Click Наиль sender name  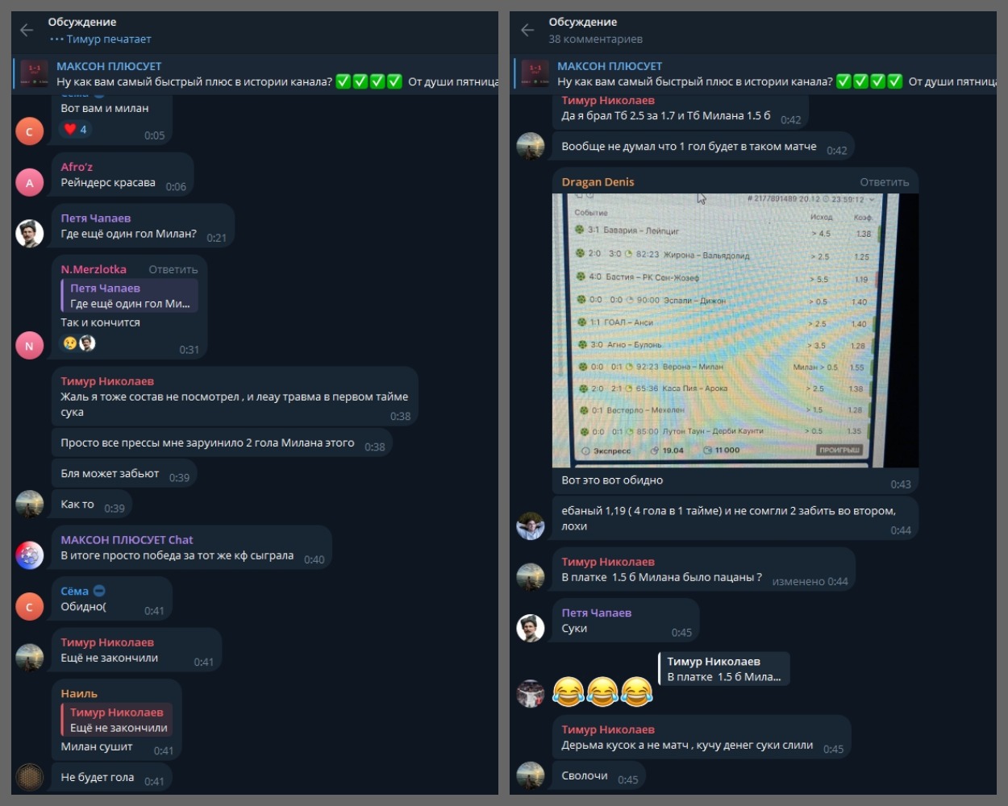tap(79, 693)
